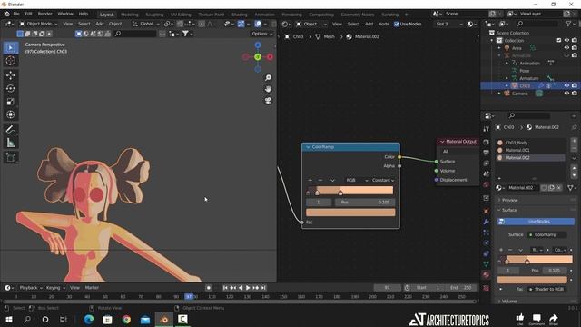
Task: Select the Transform tool
Action: (10, 114)
